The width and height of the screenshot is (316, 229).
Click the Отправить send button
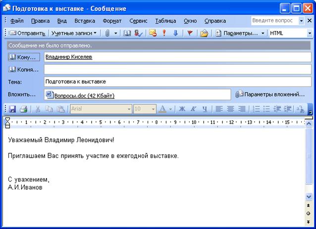point(27,33)
